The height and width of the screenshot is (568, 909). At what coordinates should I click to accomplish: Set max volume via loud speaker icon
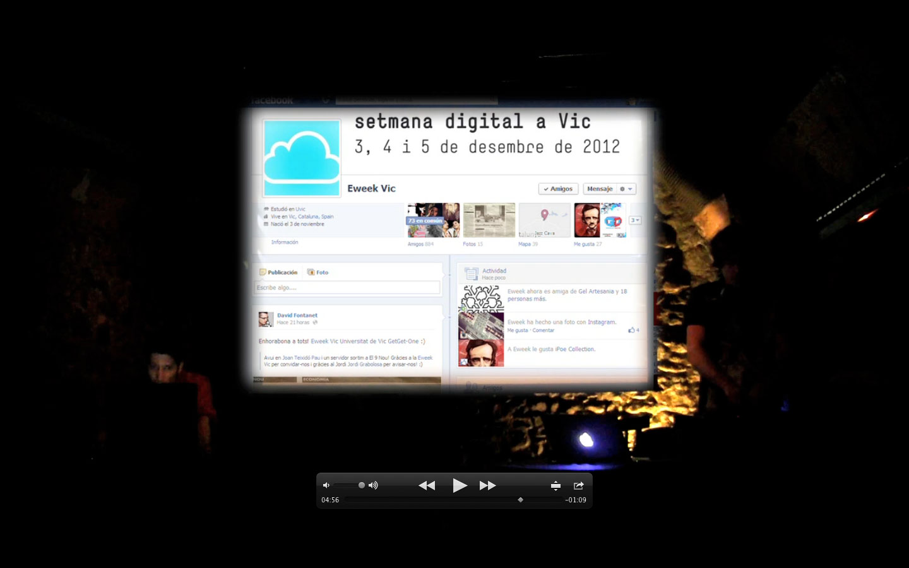[x=373, y=485]
